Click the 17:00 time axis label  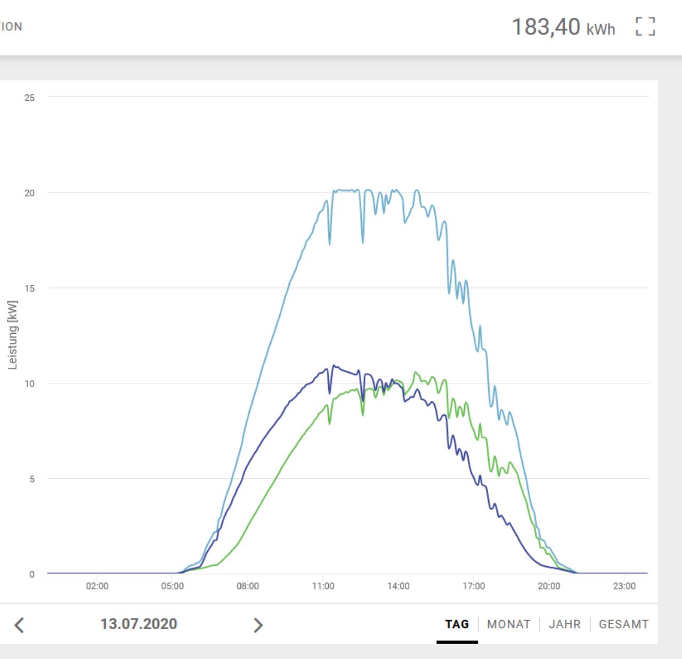pyautogui.click(x=473, y=586)
